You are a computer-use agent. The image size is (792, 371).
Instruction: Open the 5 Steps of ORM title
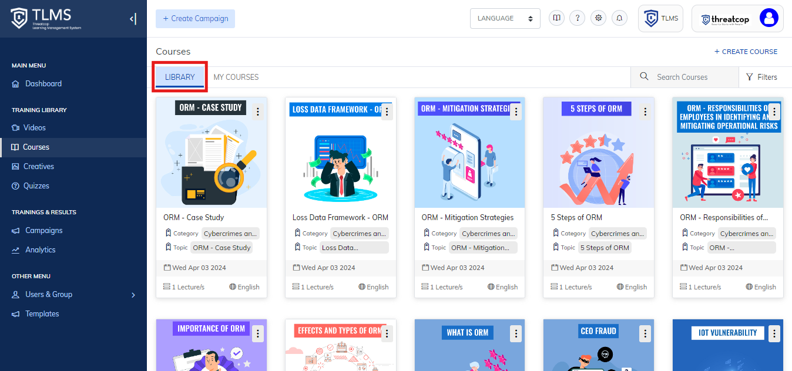[x=576, y=217]
